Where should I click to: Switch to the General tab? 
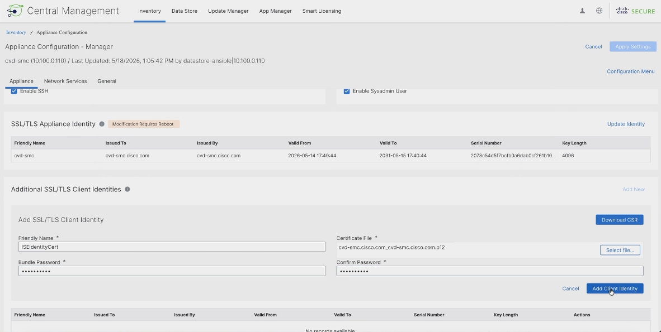[107, 81]
